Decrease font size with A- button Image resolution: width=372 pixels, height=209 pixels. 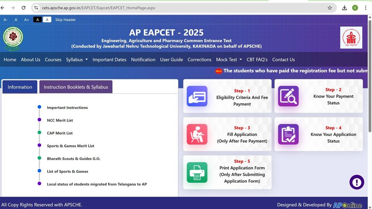click(x=5, y=20)
